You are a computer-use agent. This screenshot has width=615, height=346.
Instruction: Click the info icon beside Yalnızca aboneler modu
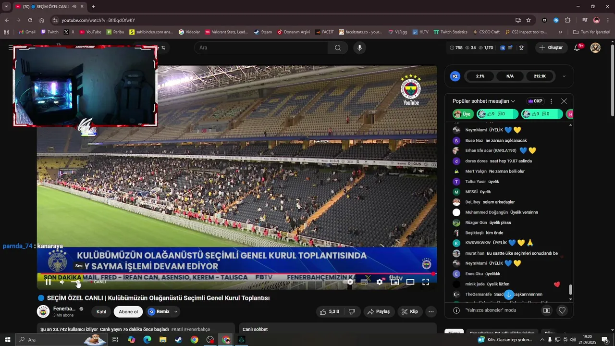click(x=456, y=310)
